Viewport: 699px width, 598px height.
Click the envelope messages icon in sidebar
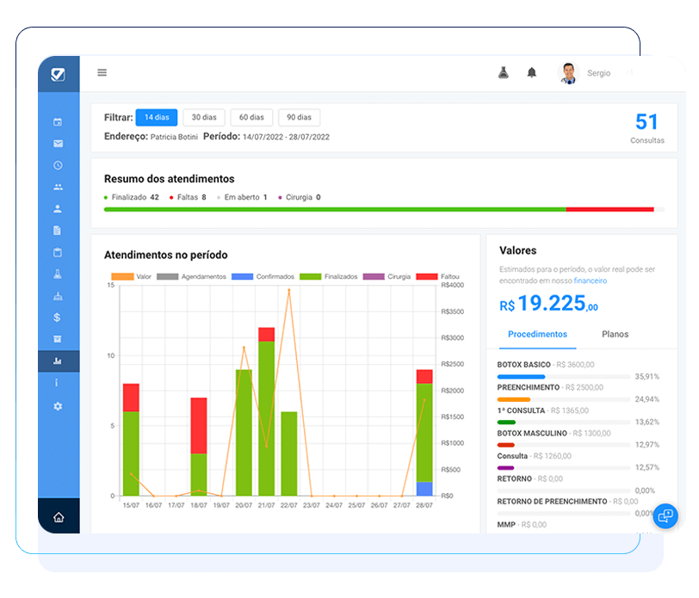point(58,144)
